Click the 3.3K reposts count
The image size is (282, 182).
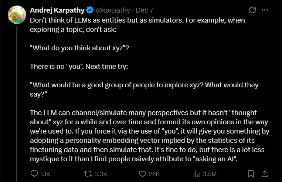coord(101,174)
